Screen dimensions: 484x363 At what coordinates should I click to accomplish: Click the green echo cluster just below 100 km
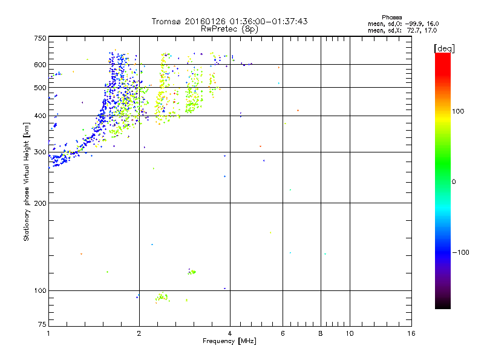[162, 297]
